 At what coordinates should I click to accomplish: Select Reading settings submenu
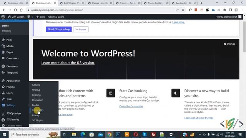(x=36, y=95)
